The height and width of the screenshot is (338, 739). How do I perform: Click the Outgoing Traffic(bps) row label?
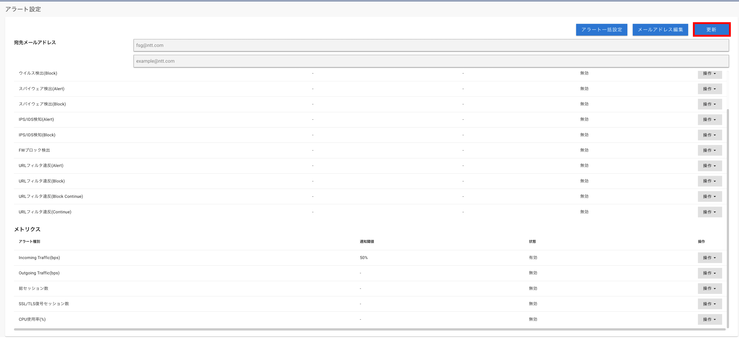[x=39, y=273]
